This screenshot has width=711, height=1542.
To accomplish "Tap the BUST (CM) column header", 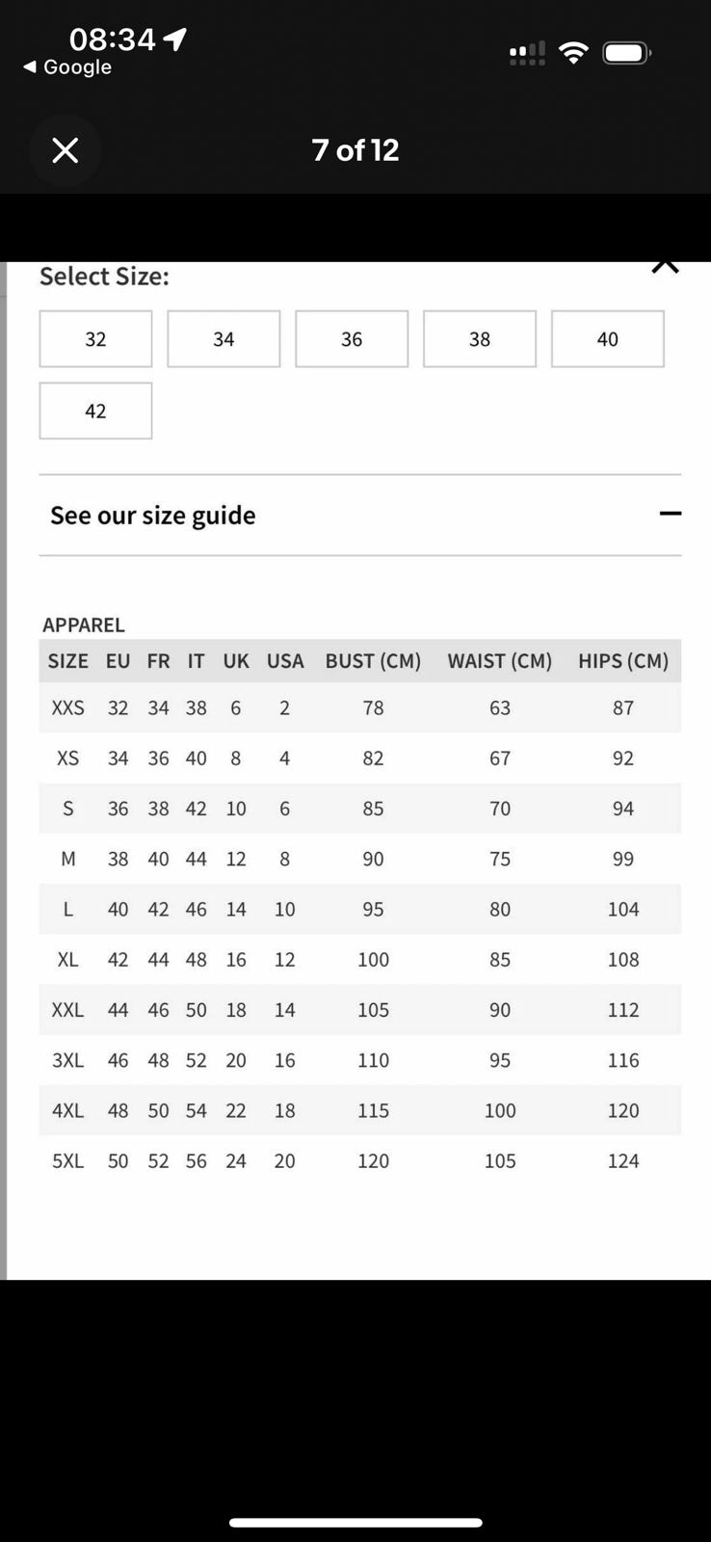I will point(373,661).
